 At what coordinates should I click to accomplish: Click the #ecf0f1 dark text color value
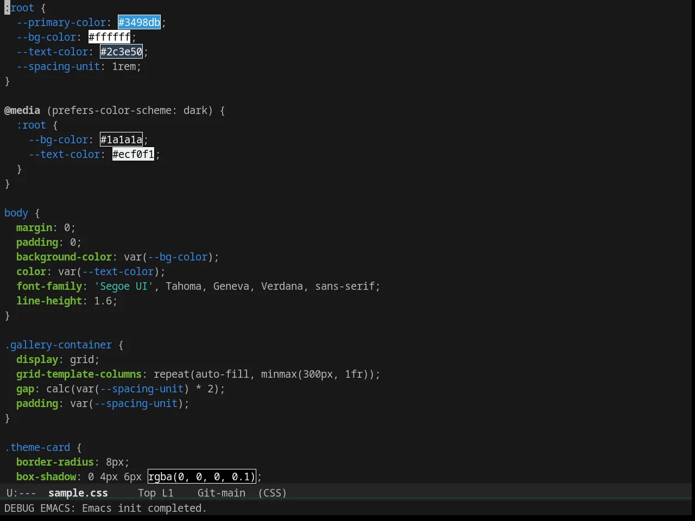[x=134, y=154]
